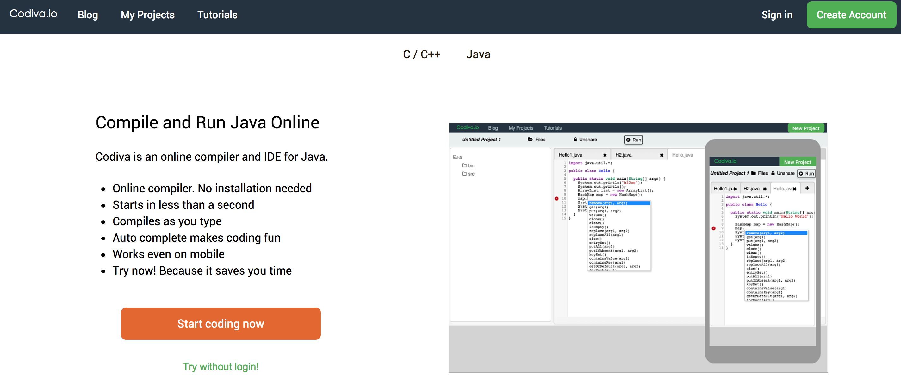Click the Try without login! link
The width and height of the screenshot is (901, 379).
221,366
